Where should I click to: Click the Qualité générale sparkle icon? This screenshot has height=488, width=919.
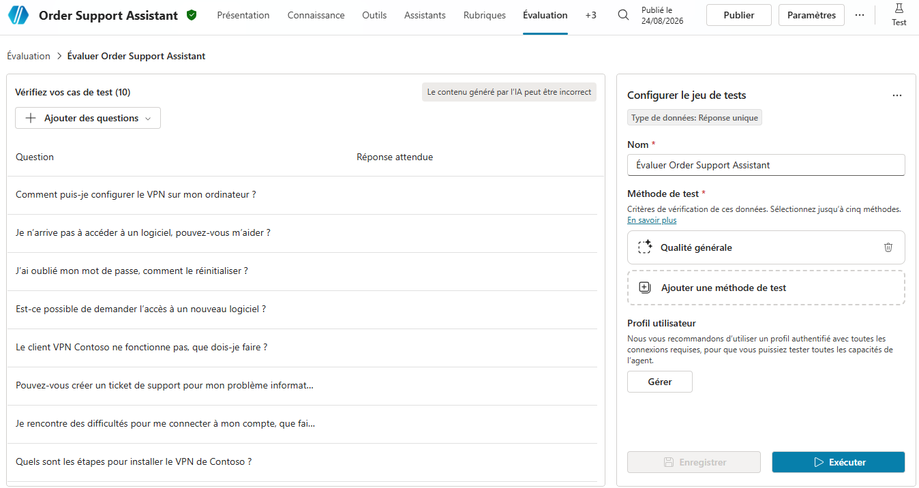[x=645, y=247]
